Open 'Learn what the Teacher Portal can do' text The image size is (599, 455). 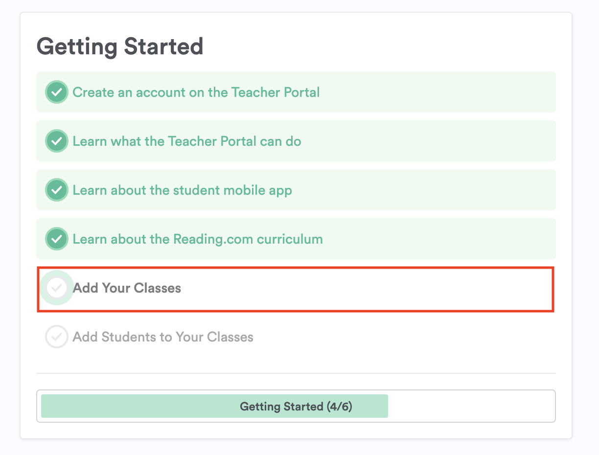187,141
